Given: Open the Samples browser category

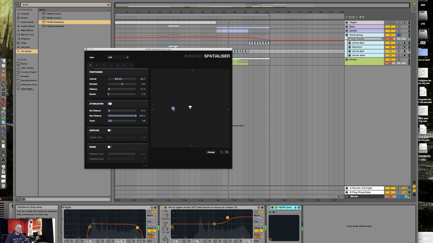Looking at the screenshot, I should click(x=25, y=47).
